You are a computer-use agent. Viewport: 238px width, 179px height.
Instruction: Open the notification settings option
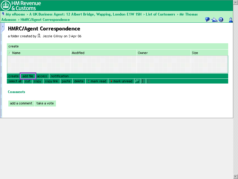[59, 76]
